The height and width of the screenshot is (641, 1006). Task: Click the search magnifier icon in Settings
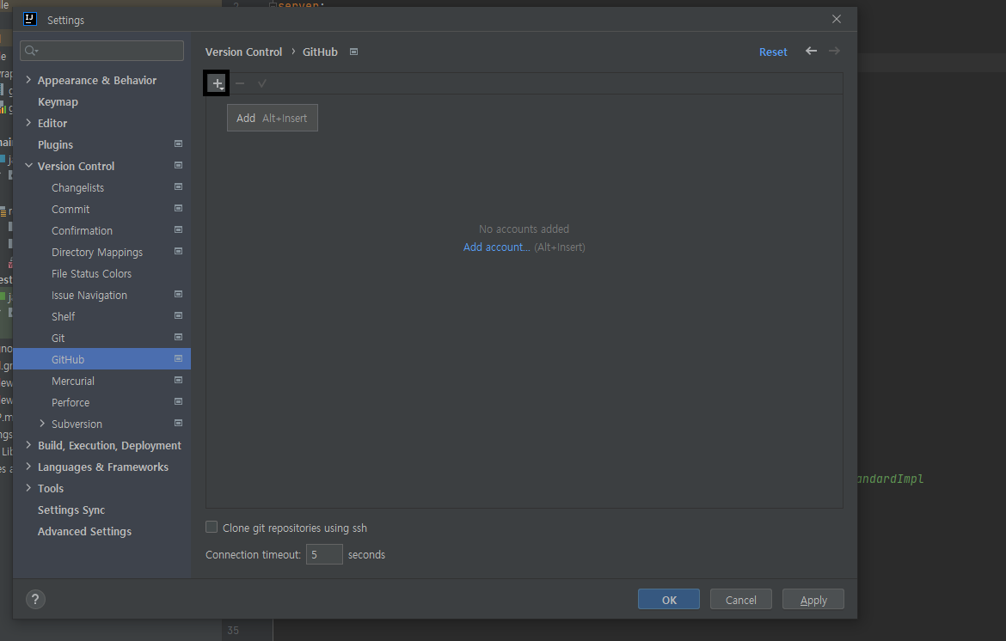32,51
